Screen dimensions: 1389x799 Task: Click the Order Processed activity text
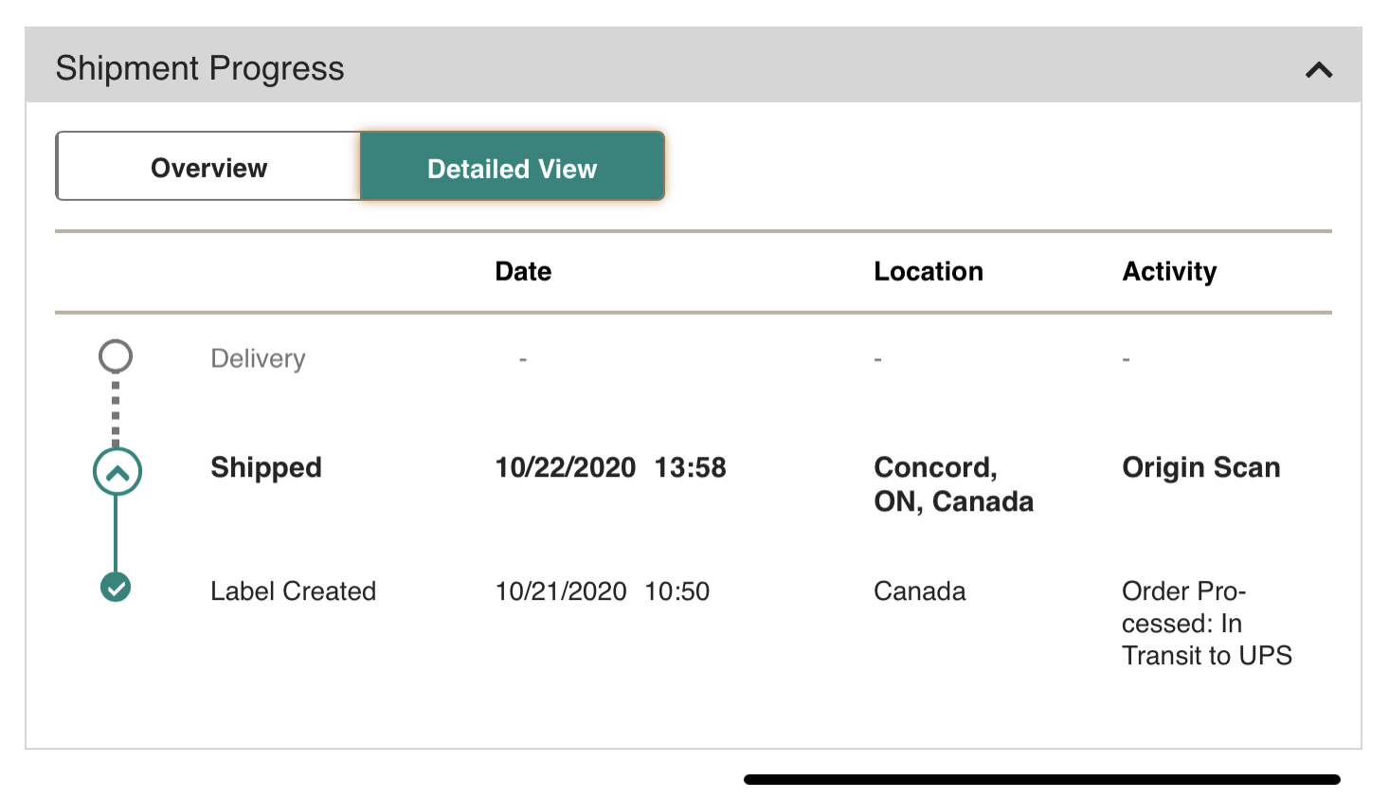(1206, 623)
